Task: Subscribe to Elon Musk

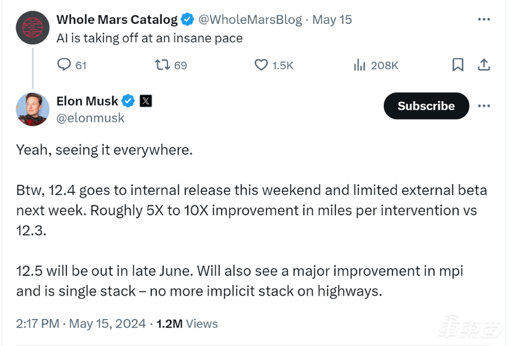Action: tap(426, 106)
